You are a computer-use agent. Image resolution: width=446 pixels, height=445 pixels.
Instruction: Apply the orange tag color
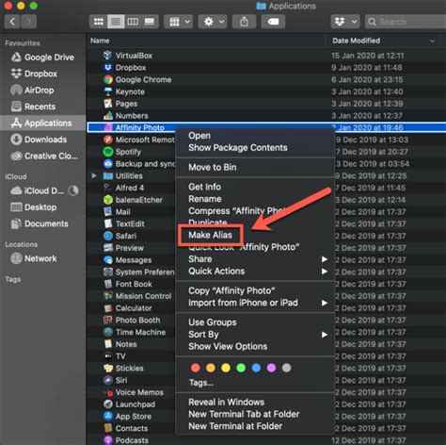pos(211,368)
